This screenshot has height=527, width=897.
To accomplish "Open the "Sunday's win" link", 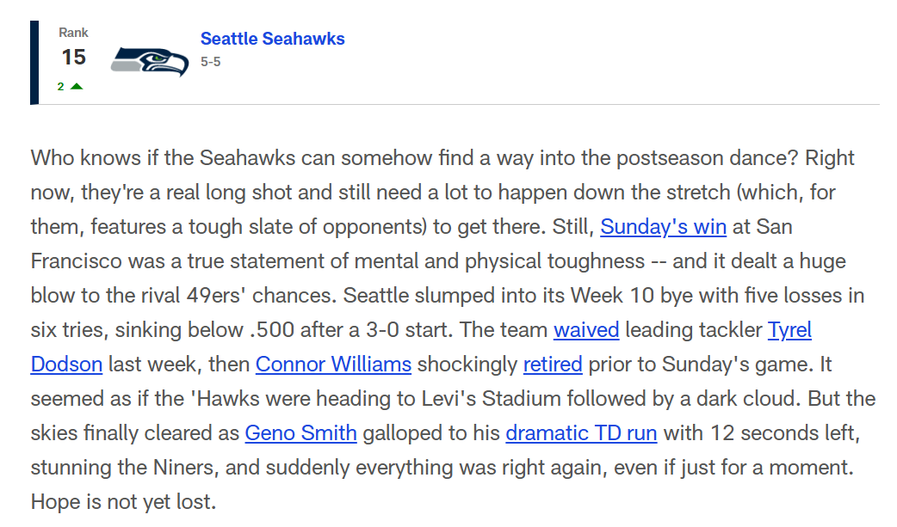I will (x=663, y=226).
